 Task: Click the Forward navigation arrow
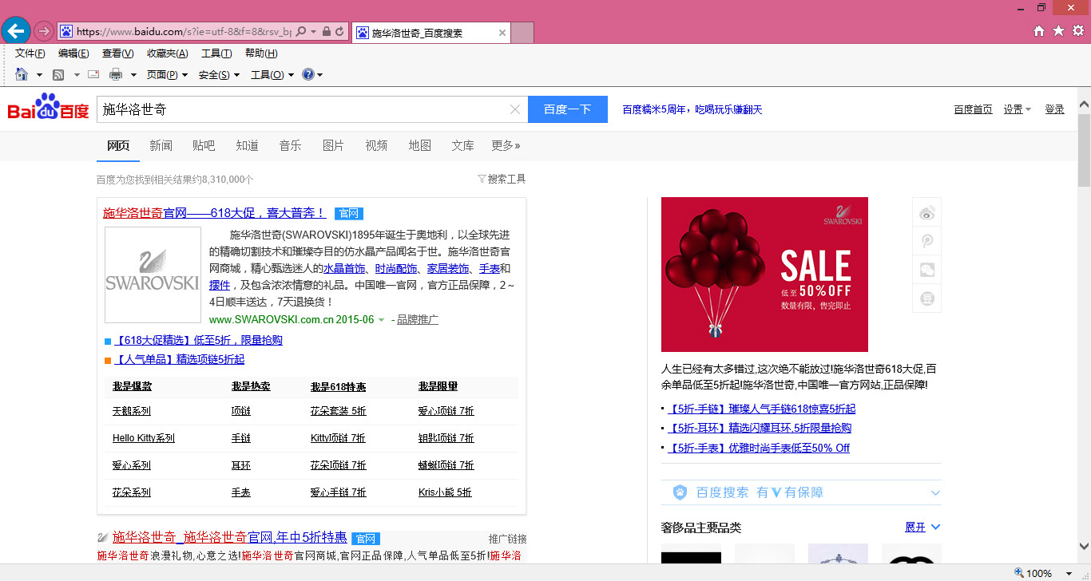43,32
